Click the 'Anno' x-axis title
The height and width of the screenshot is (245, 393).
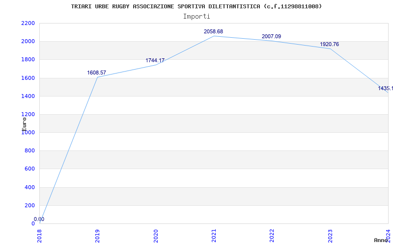click(x=381, y=240)
